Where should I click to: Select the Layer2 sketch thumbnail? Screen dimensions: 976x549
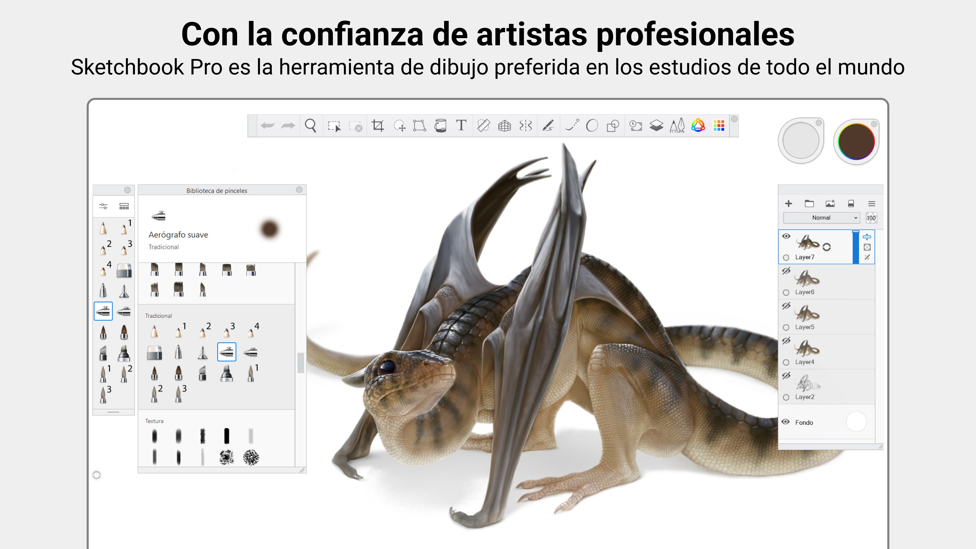807,383
